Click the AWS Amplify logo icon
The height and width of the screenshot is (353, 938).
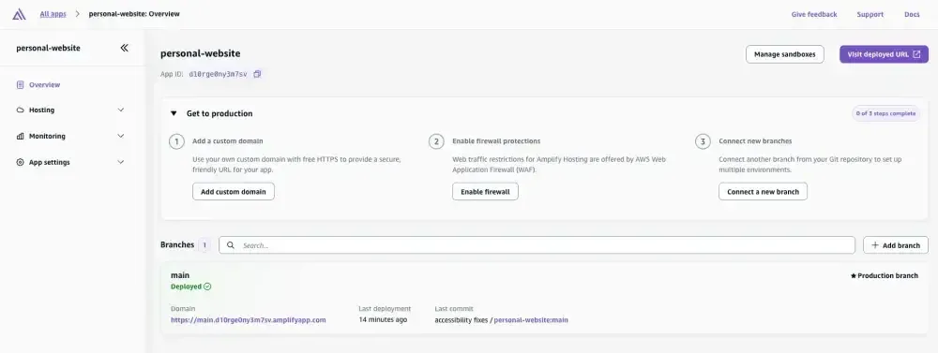(19, 14)
